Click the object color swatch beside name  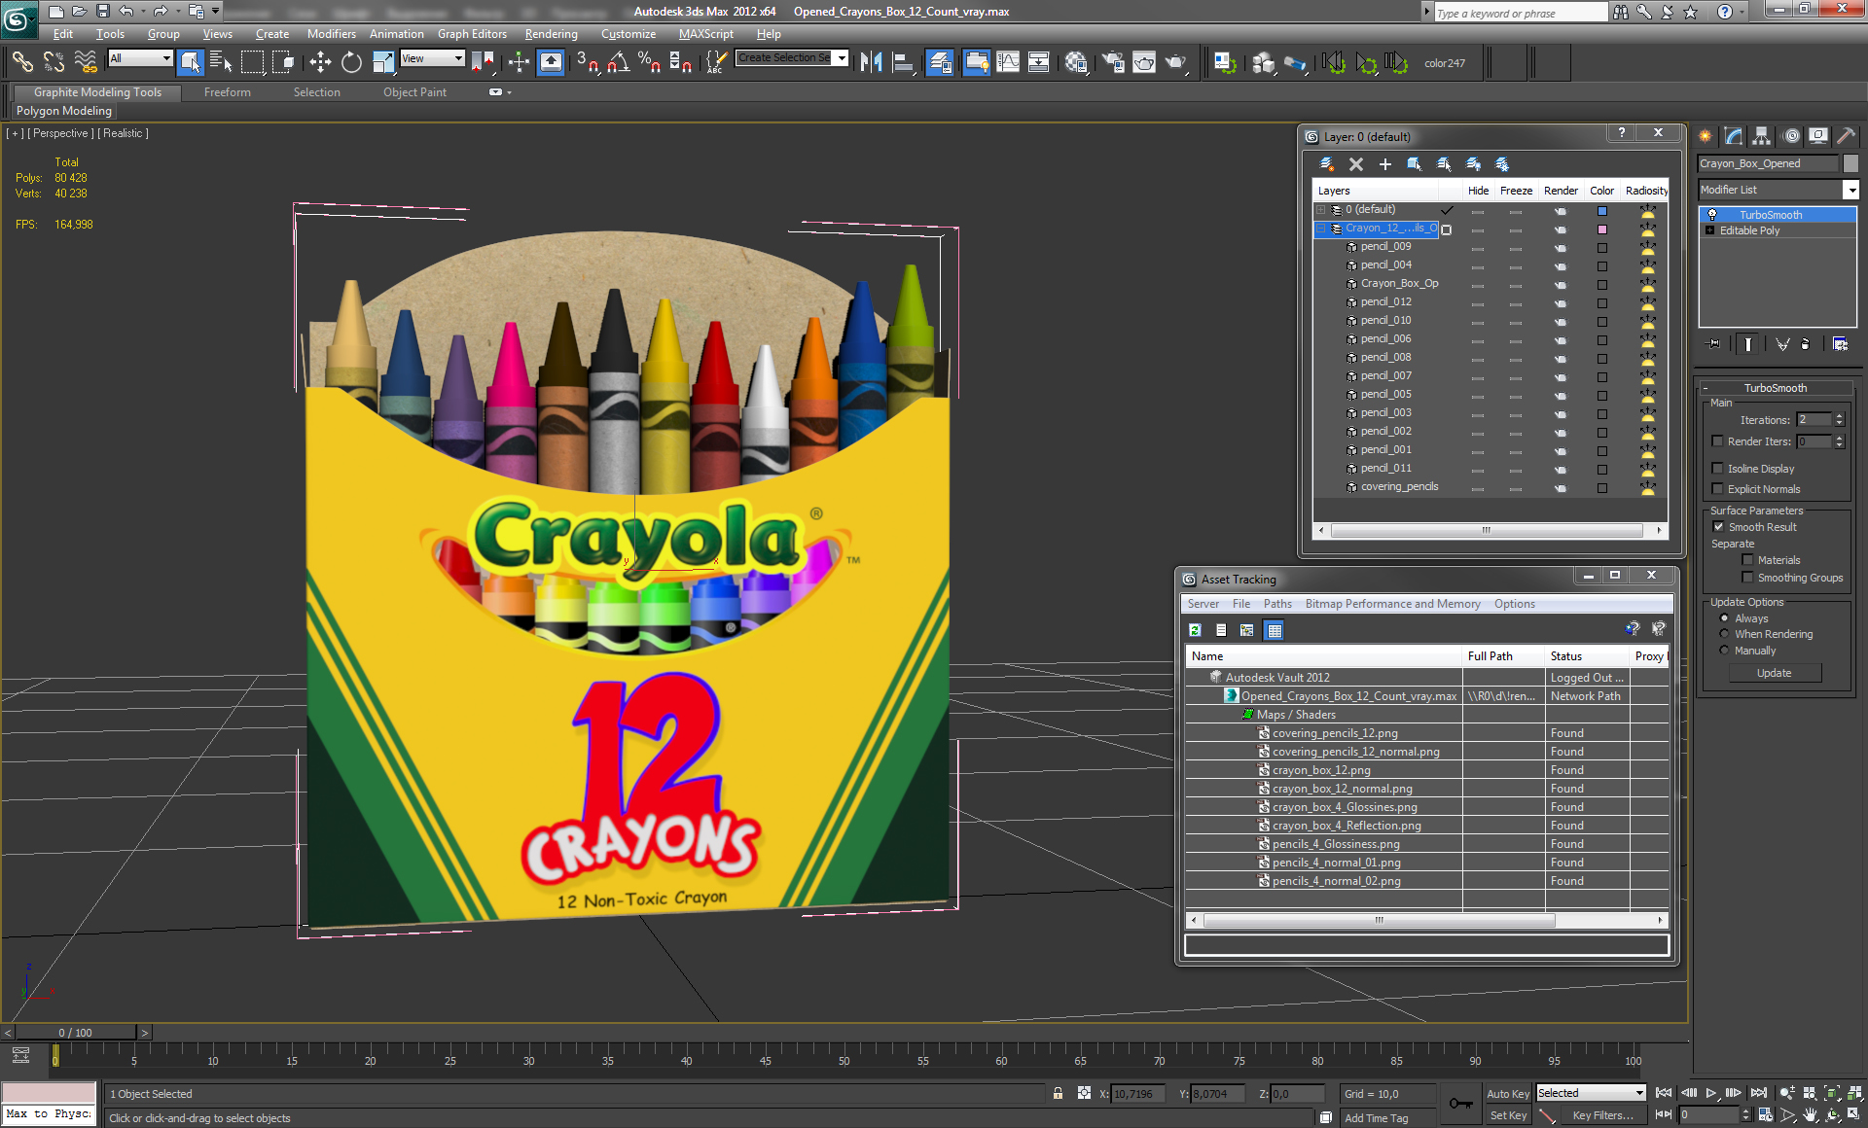tap(1850, 163)
